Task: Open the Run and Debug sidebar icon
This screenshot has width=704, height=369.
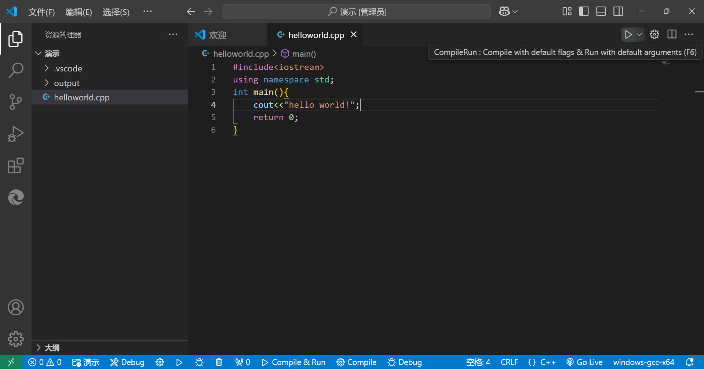Action: 15,134
